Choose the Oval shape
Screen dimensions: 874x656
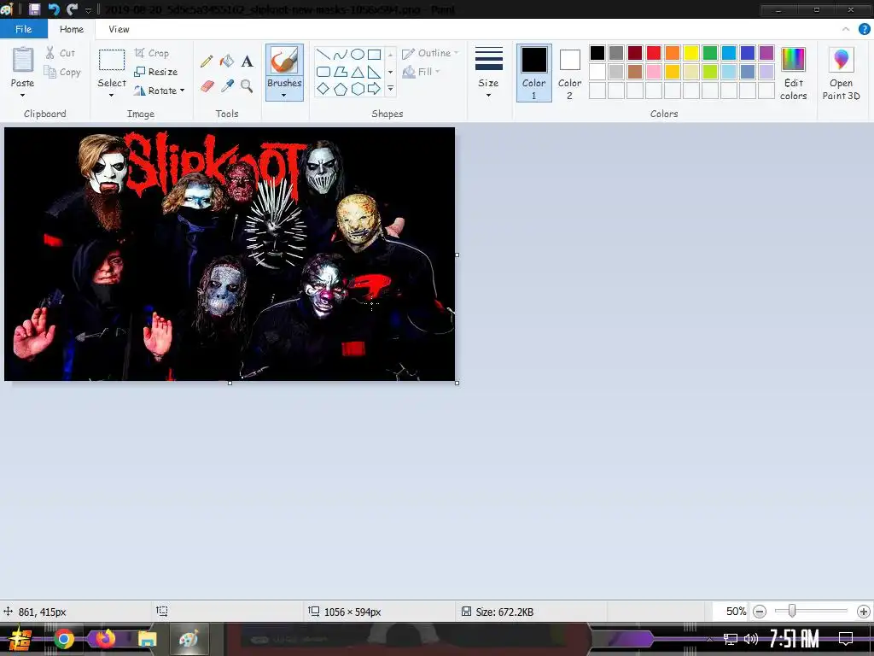[x=358, y=54]
